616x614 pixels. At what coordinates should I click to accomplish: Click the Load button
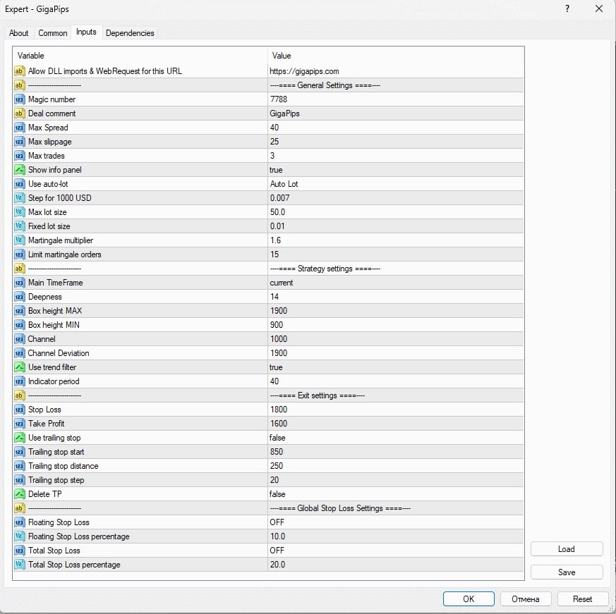pyautogui.click(x=567, y=549)
